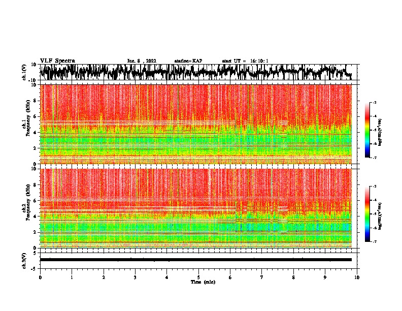Click the ch.2 color bar log(PSD) label
The image size is (402, 311).
coord(380,216)
